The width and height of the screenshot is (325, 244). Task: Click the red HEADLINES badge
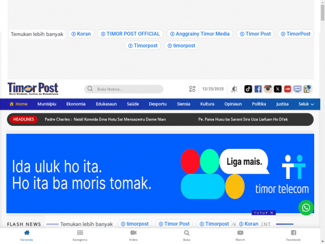click(x=24, y=119)
